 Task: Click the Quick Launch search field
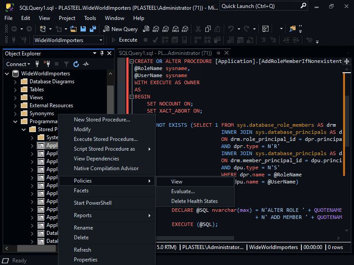(x=264, y=6)
